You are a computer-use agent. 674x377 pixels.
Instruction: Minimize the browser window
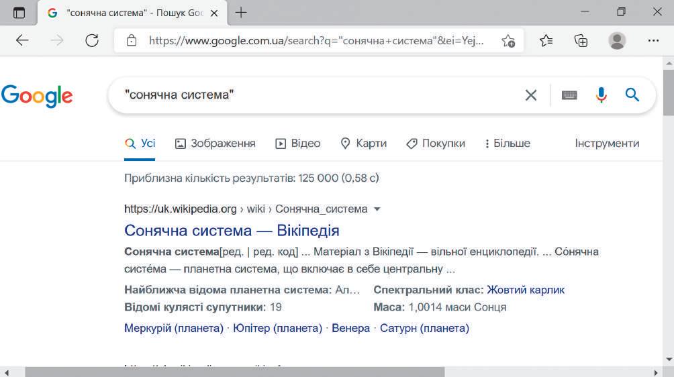click(x=585, y=12)
